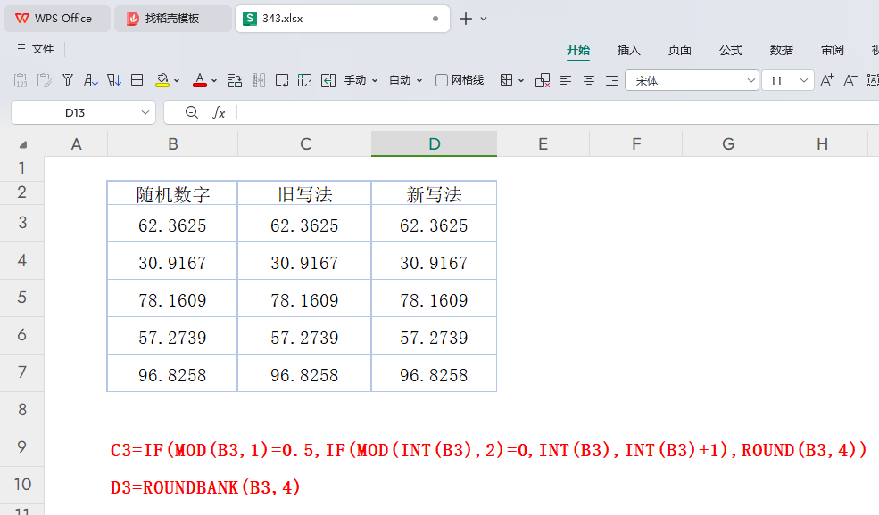The height and width of the screenshot is (515, 879).
Task: Click the sort descending icon
Action: 114,80
